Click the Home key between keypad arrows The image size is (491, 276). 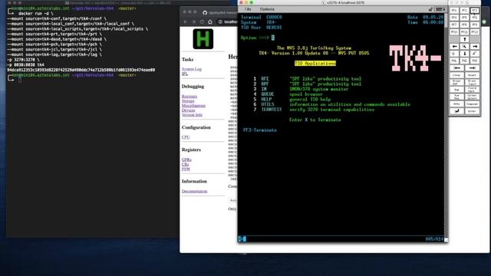click(465, 46)
